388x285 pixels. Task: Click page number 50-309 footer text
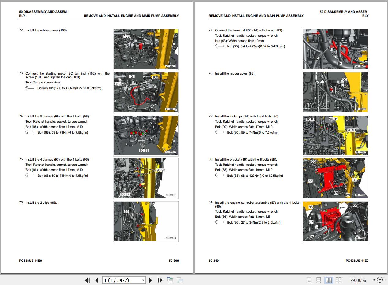174,261
